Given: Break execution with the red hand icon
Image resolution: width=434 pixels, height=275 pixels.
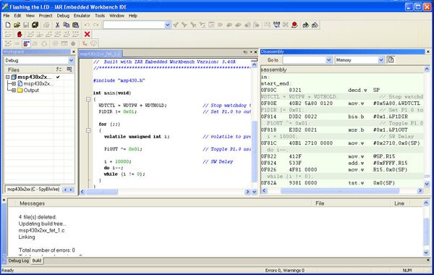Looking at the screenshot, I should [20, 34].
